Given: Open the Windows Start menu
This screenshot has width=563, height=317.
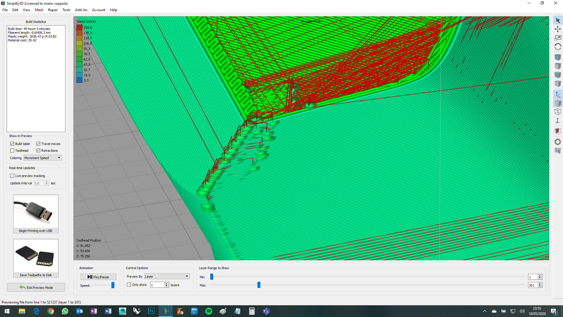Looking at the screenshot, I should click(x=7, y=311).
